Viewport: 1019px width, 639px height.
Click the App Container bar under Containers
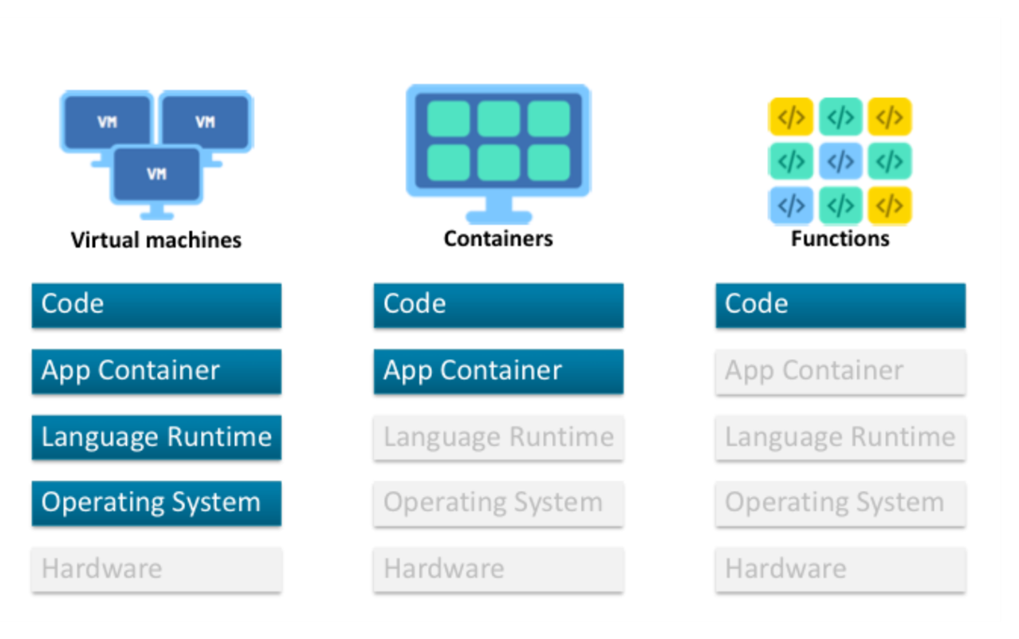click(498, 371)
